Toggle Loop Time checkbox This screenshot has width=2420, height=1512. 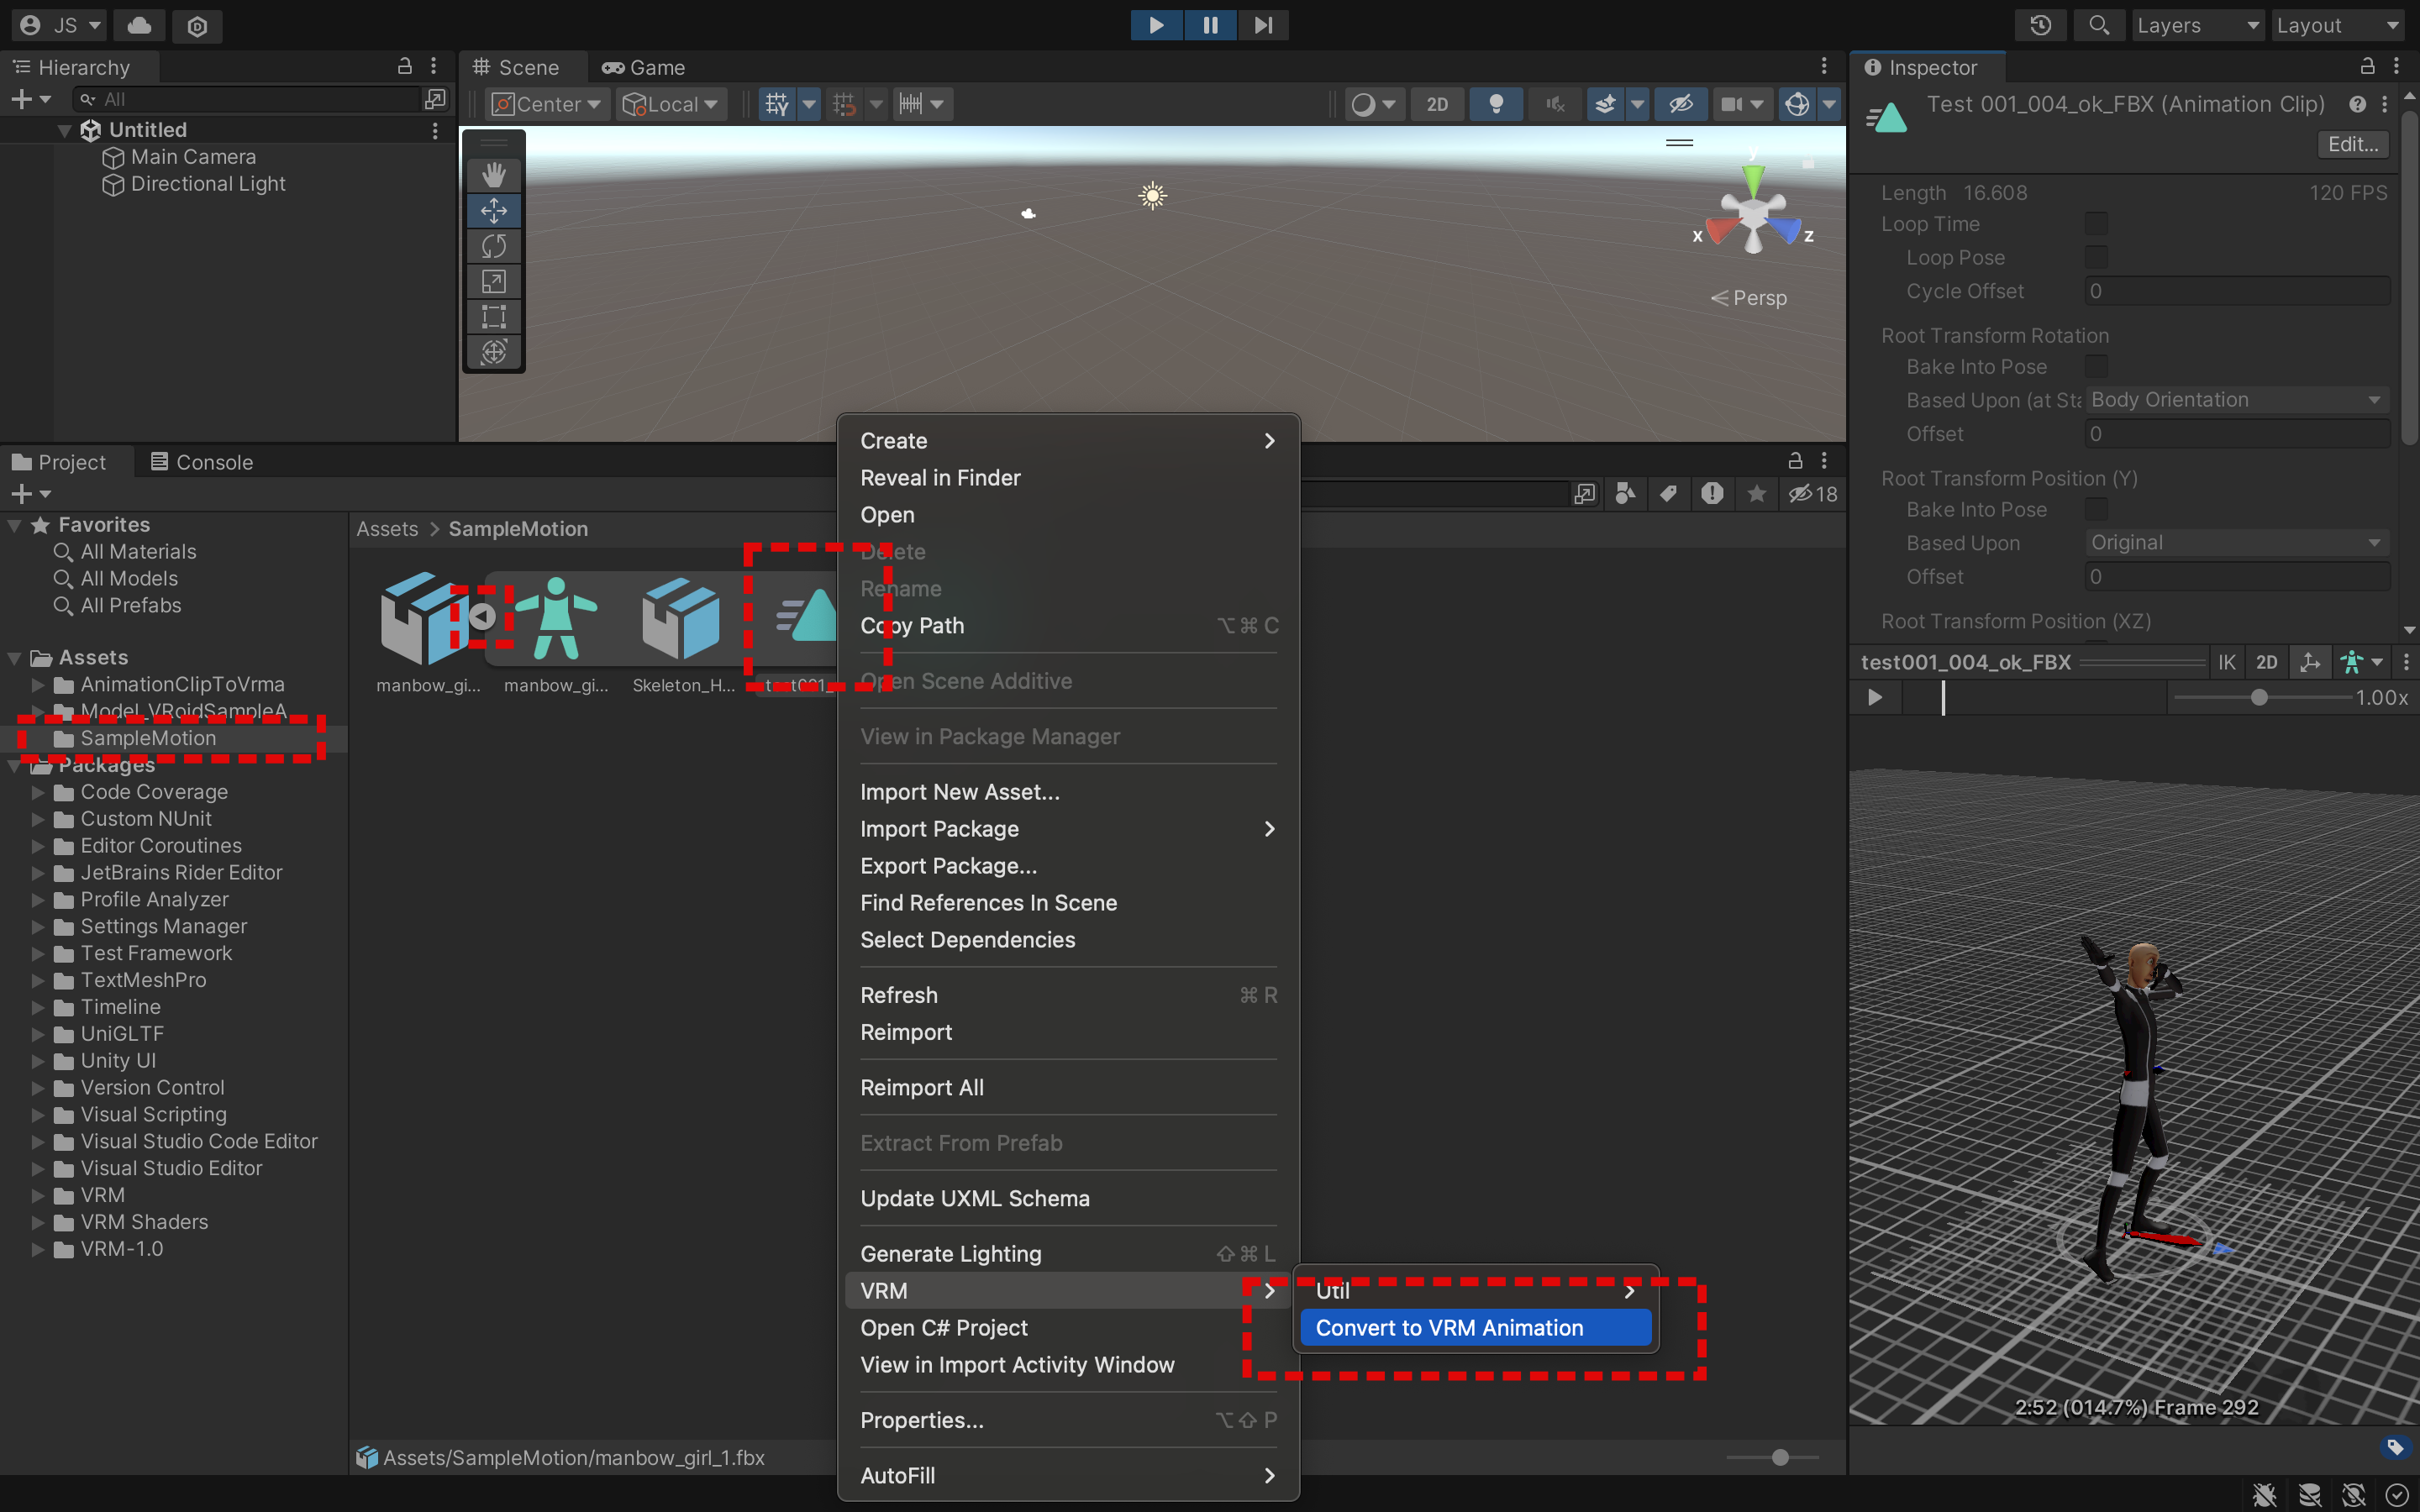tap(2096, 224)
